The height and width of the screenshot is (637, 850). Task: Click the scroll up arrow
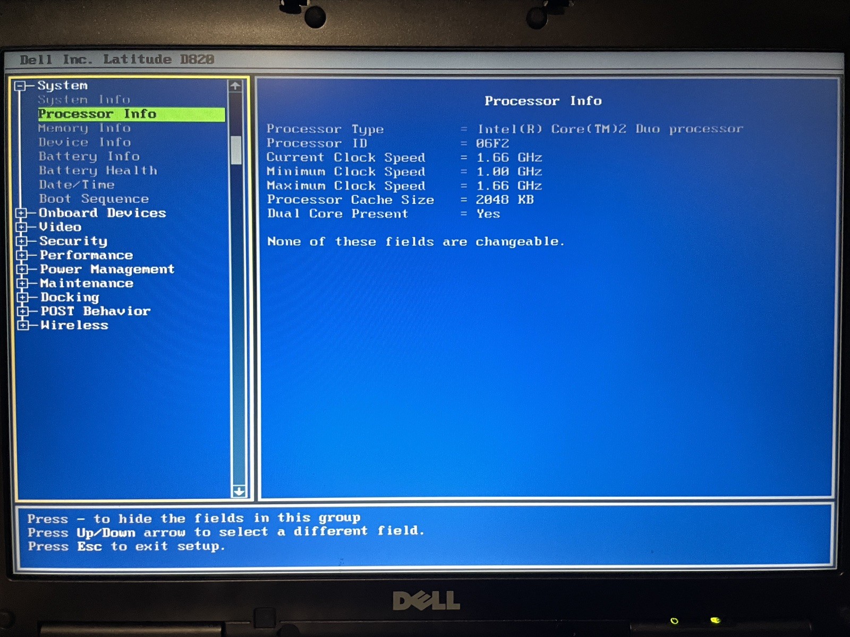point(235,86)
